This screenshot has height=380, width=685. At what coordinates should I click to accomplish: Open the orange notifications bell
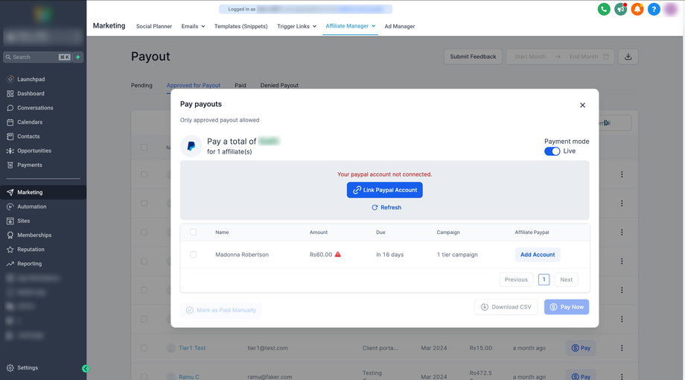tap(637, 9)
